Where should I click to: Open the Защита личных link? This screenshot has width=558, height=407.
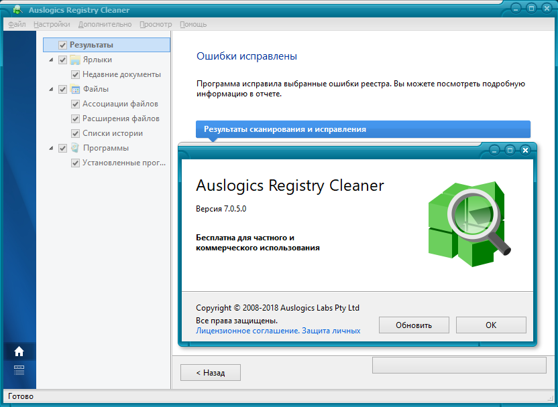click(331, 331)
